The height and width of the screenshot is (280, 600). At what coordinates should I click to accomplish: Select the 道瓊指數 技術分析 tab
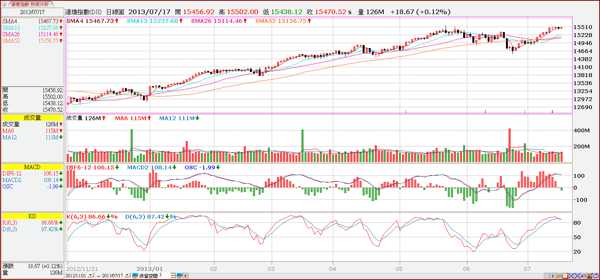tap(30, 4)
